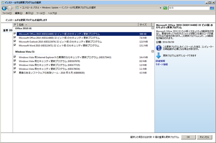Click the green refresh button
Viewport: 216px width, 143px height.
tap(165, 8)
